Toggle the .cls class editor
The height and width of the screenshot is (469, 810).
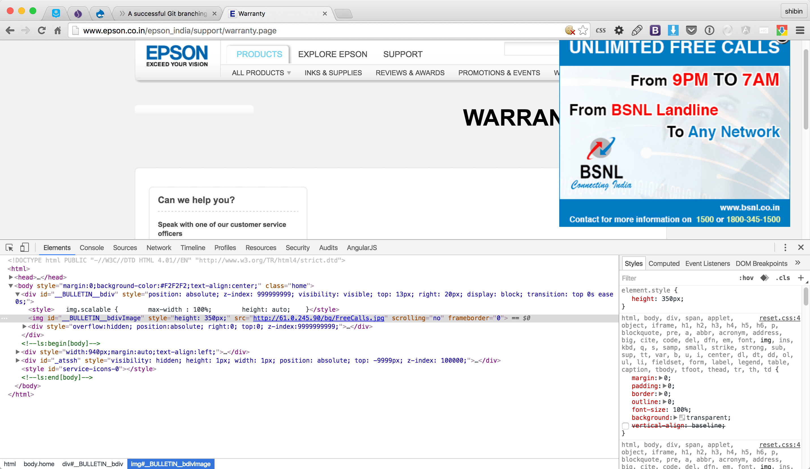click(783, 278)
